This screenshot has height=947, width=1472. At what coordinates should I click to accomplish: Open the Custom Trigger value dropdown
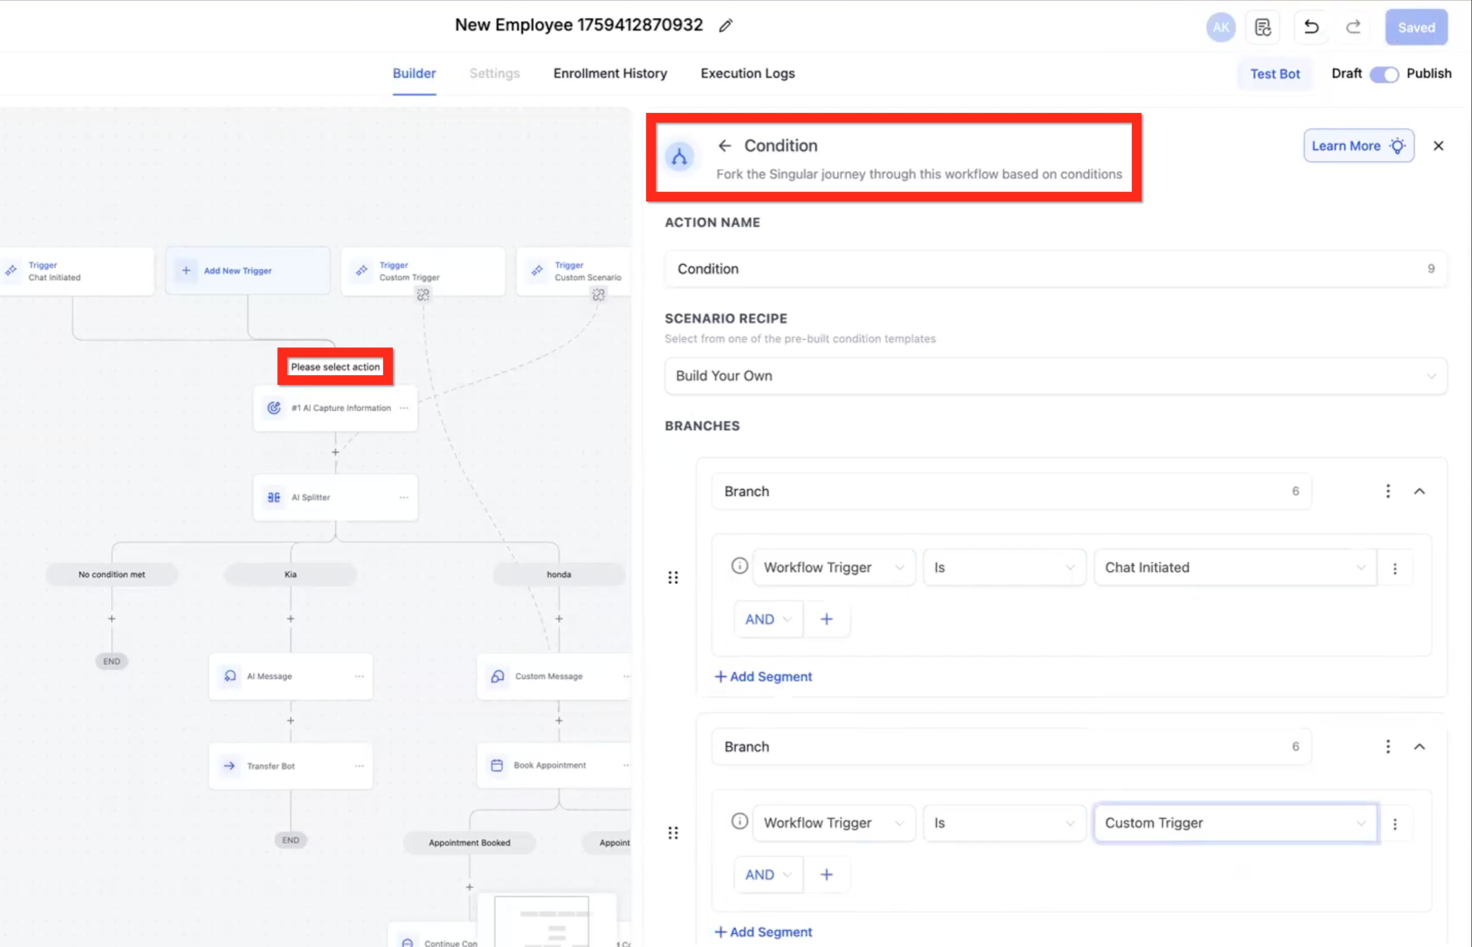click(x=1234, y=823)
